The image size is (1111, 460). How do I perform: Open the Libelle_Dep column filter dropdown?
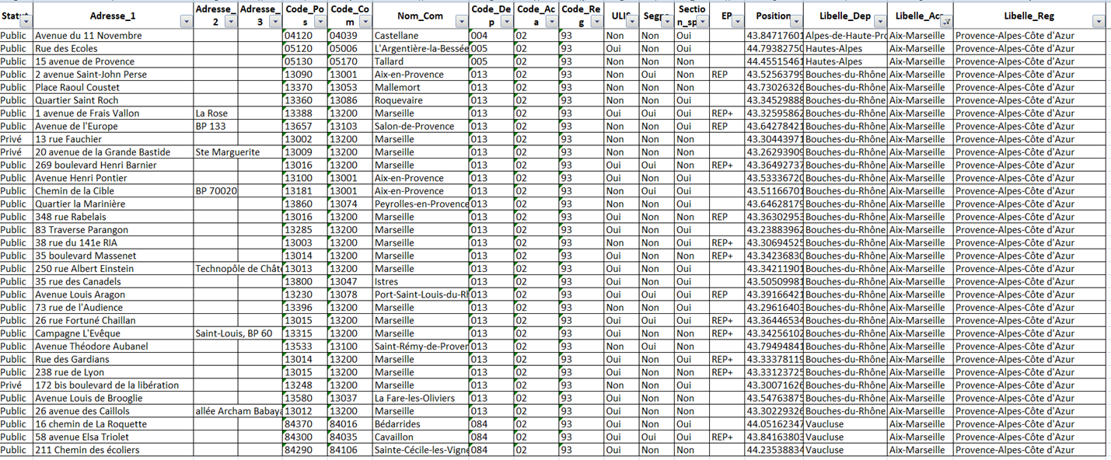[879, 23]
